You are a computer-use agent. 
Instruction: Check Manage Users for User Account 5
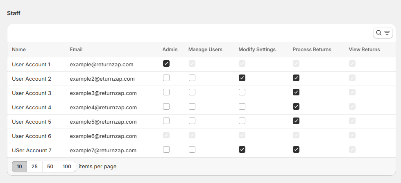click(x=192, y=121)
